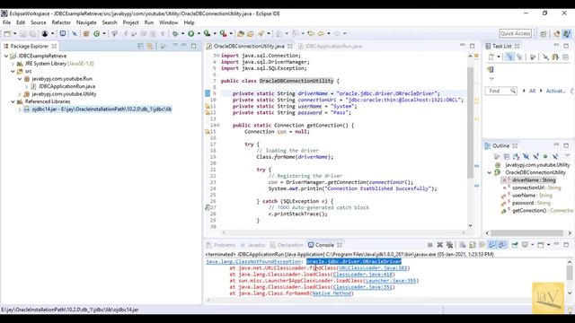Switch to Java perspective icon at top right
This screenshot has width=575, height=323.
point(567,34)
